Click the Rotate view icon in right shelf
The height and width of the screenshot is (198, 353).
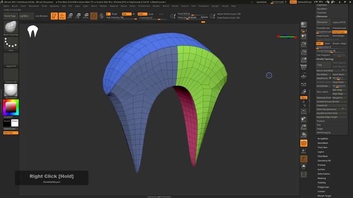click(x=304, y=135)
